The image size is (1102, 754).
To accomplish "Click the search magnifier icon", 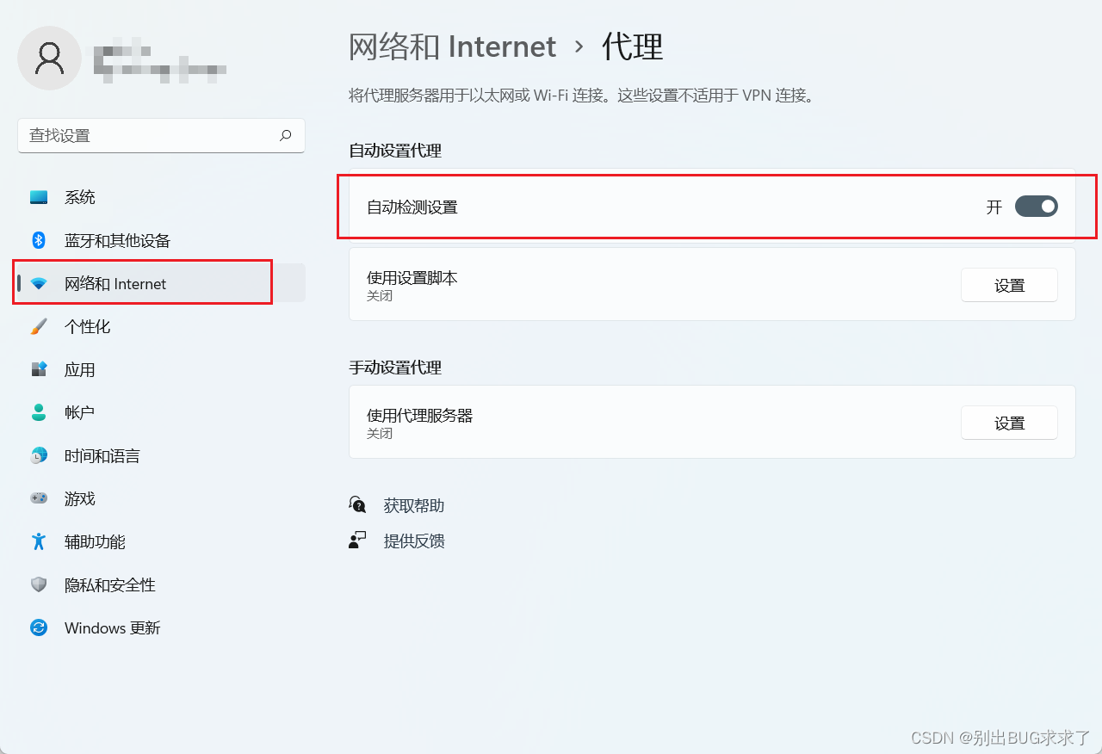I will (286, 135).
